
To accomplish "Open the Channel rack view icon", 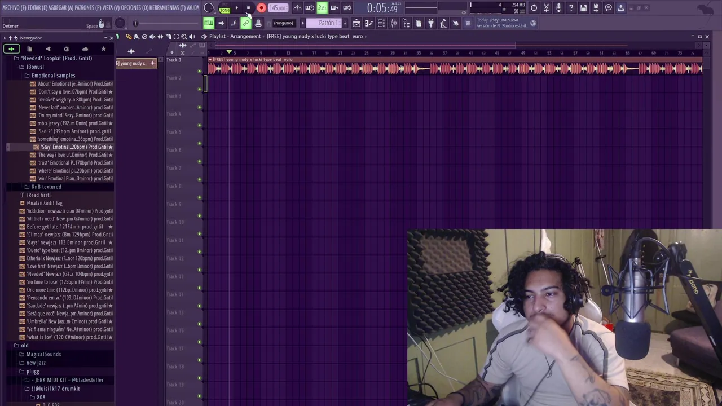I will [x=381, y=23].
